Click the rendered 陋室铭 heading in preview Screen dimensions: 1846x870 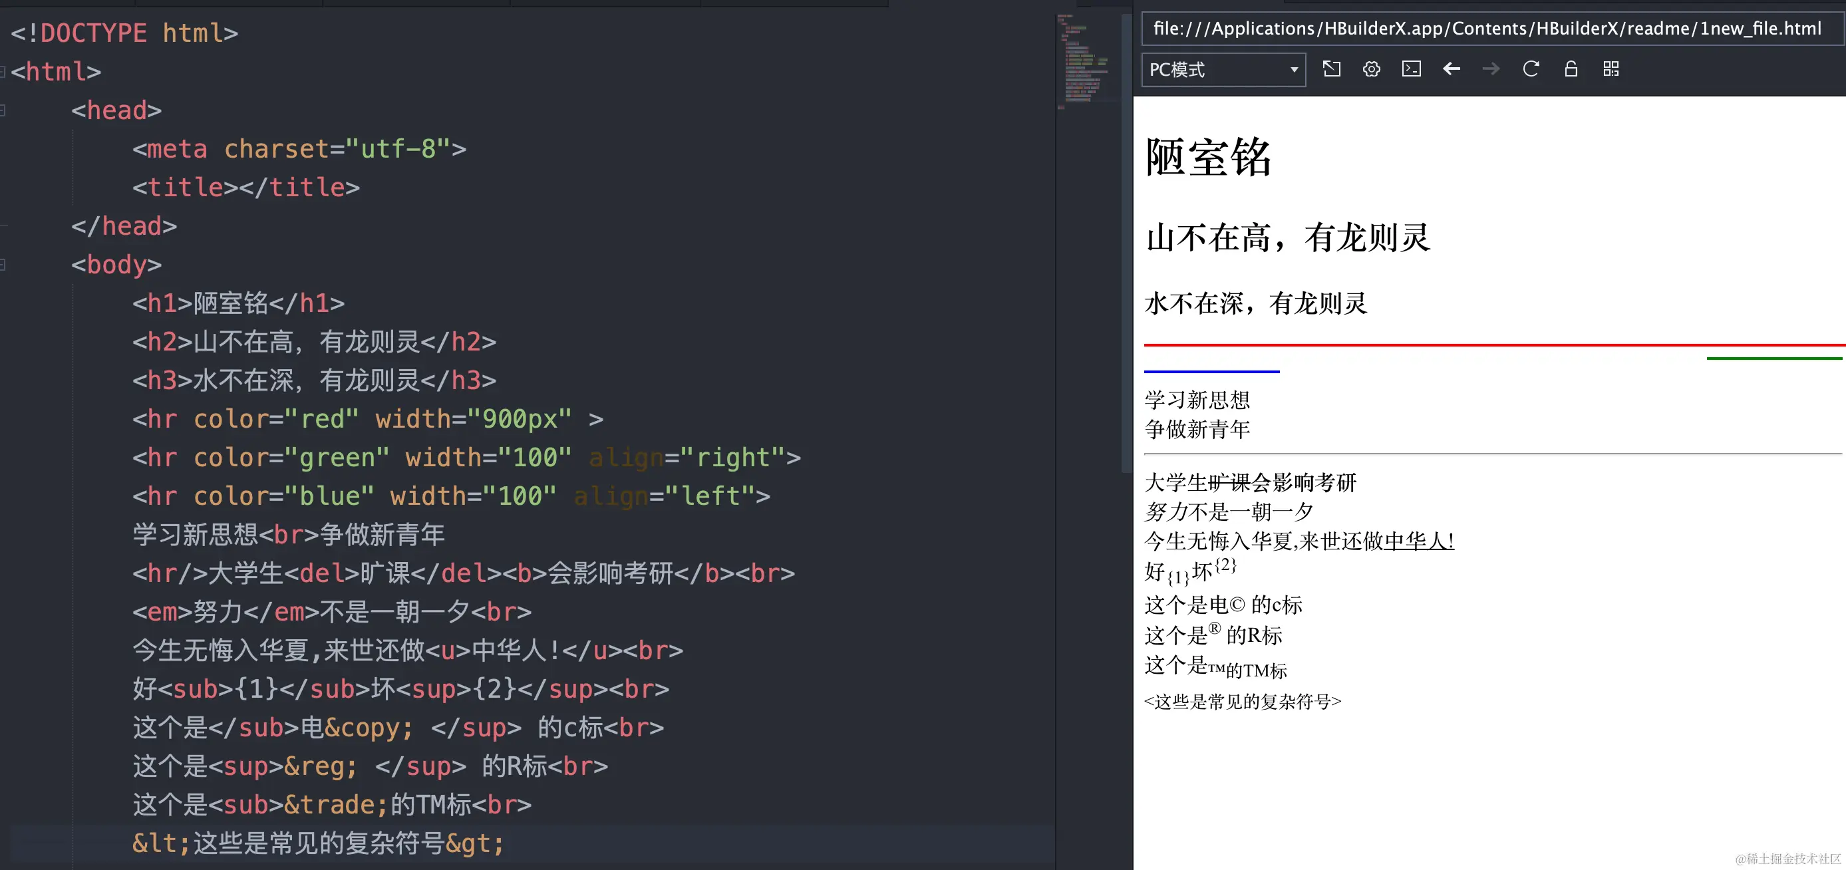[1208, 157]
